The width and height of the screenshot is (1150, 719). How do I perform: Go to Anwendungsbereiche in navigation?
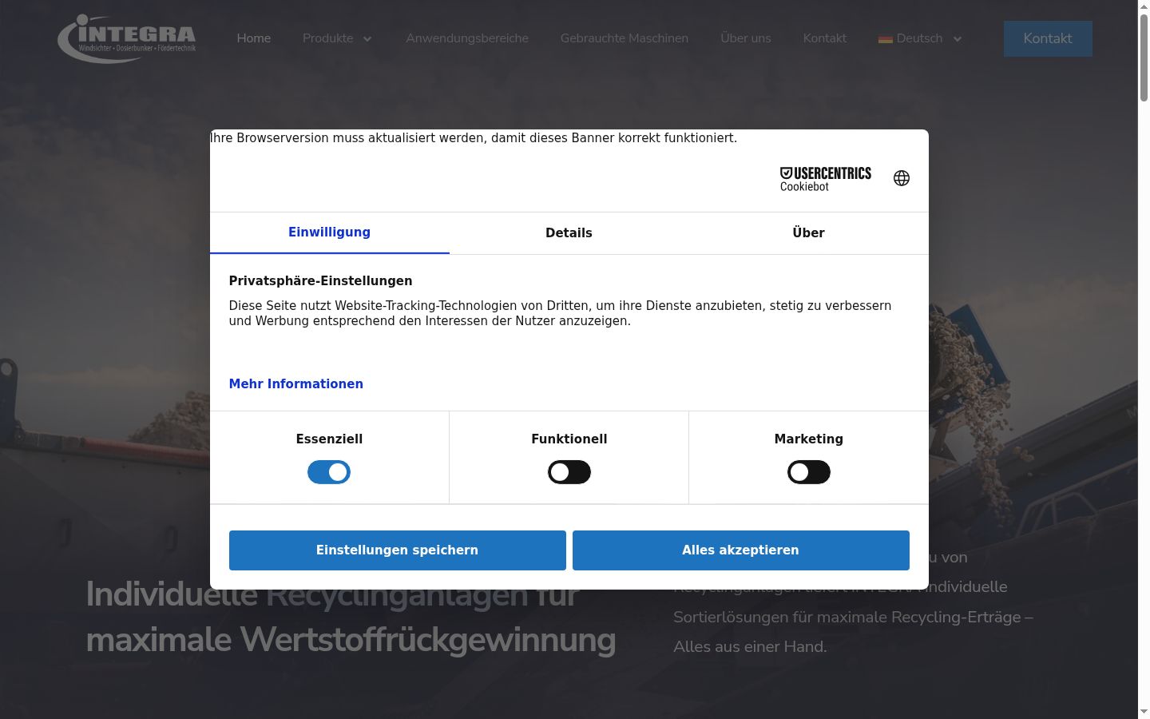[x=466, y=38]
